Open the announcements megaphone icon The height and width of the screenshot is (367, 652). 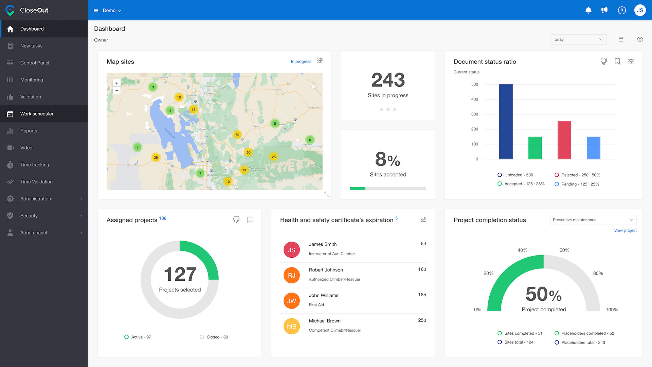[x=605, y=10]
